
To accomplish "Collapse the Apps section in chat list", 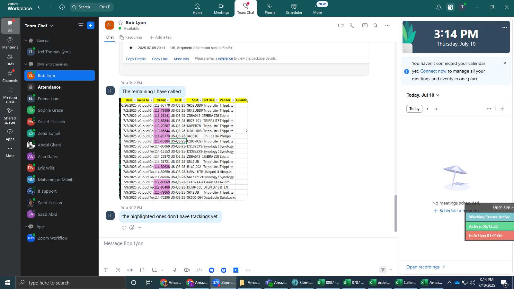I will 26,227.
